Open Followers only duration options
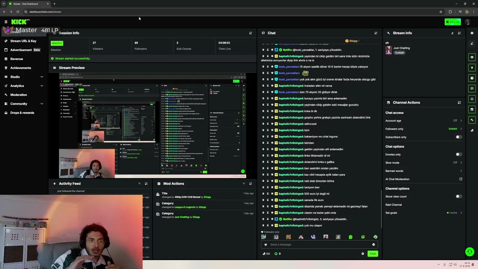Screen dimensions: 478x269 (x=424, y=129)
